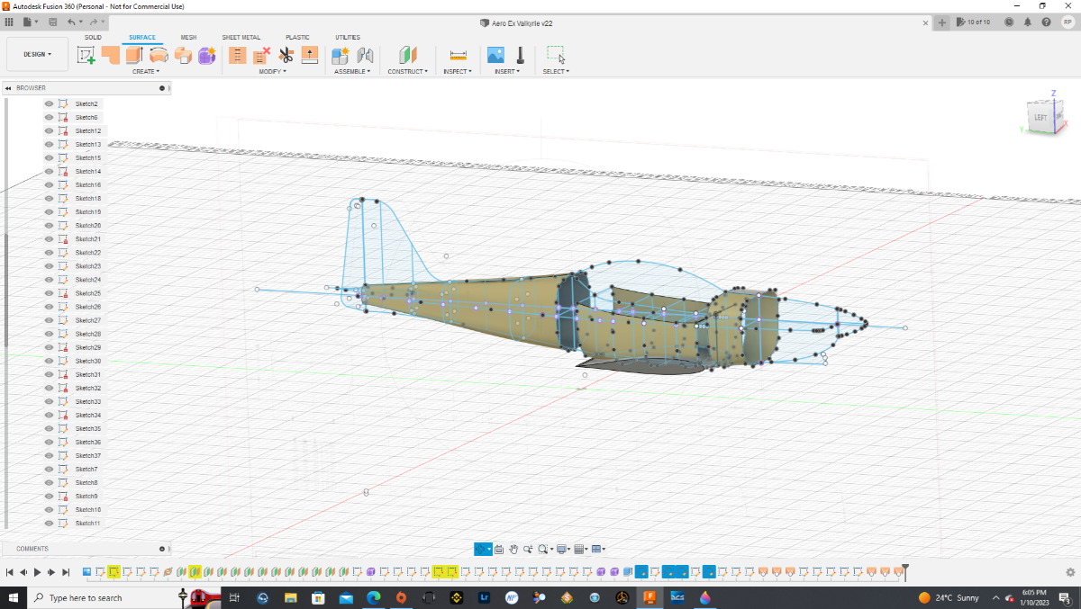
Task: Select the Joint tool icon
Action: [365, 56]
